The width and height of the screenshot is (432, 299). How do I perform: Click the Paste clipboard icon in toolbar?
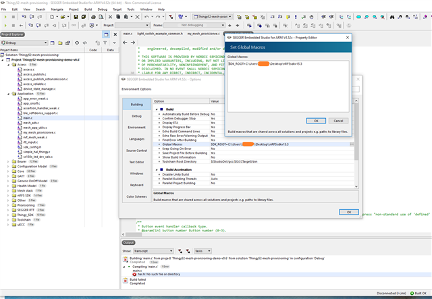pyautogui.click(x=126, y=17)
